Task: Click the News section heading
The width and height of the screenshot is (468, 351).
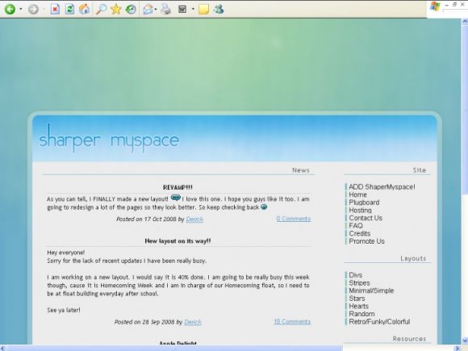Action: point(301,170)
